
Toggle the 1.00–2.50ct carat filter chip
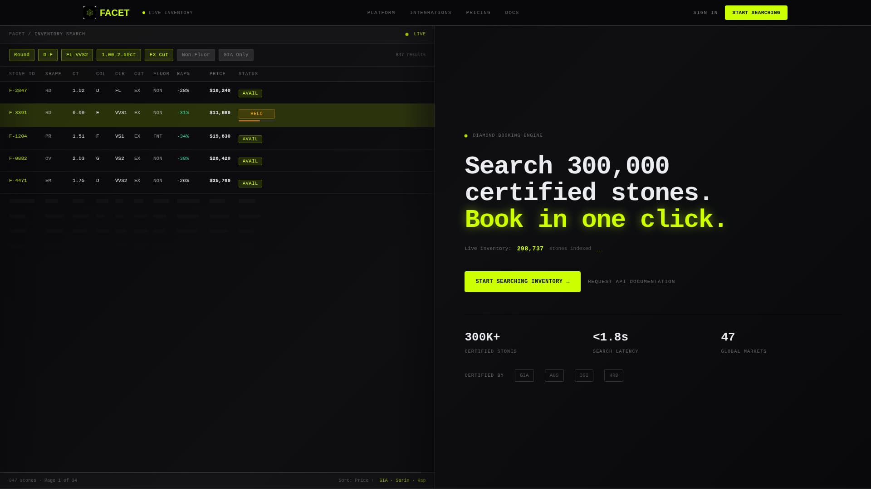[x=118, y=55]
